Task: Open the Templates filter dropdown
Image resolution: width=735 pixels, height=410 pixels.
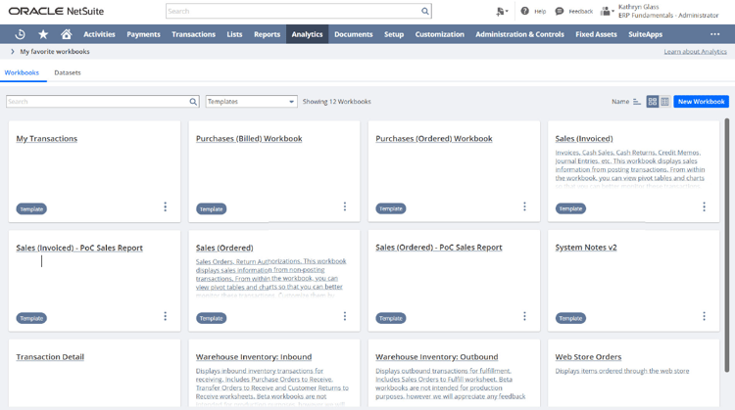Action: coord(251,102)
